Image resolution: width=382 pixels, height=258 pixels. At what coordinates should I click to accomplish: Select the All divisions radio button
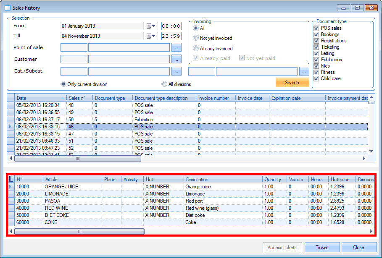point(164,84)
